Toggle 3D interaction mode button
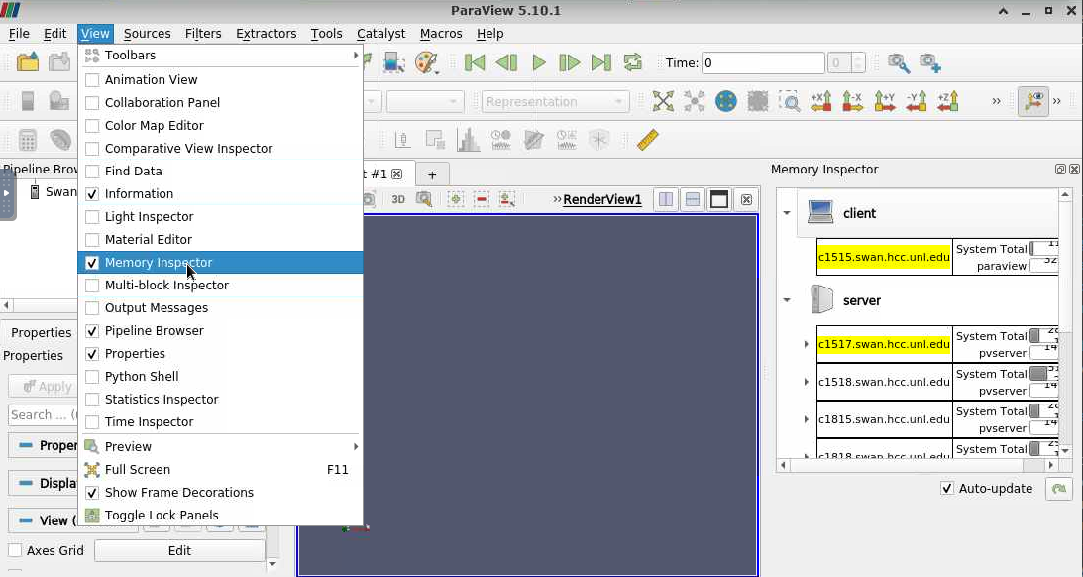 coord(398,199)
